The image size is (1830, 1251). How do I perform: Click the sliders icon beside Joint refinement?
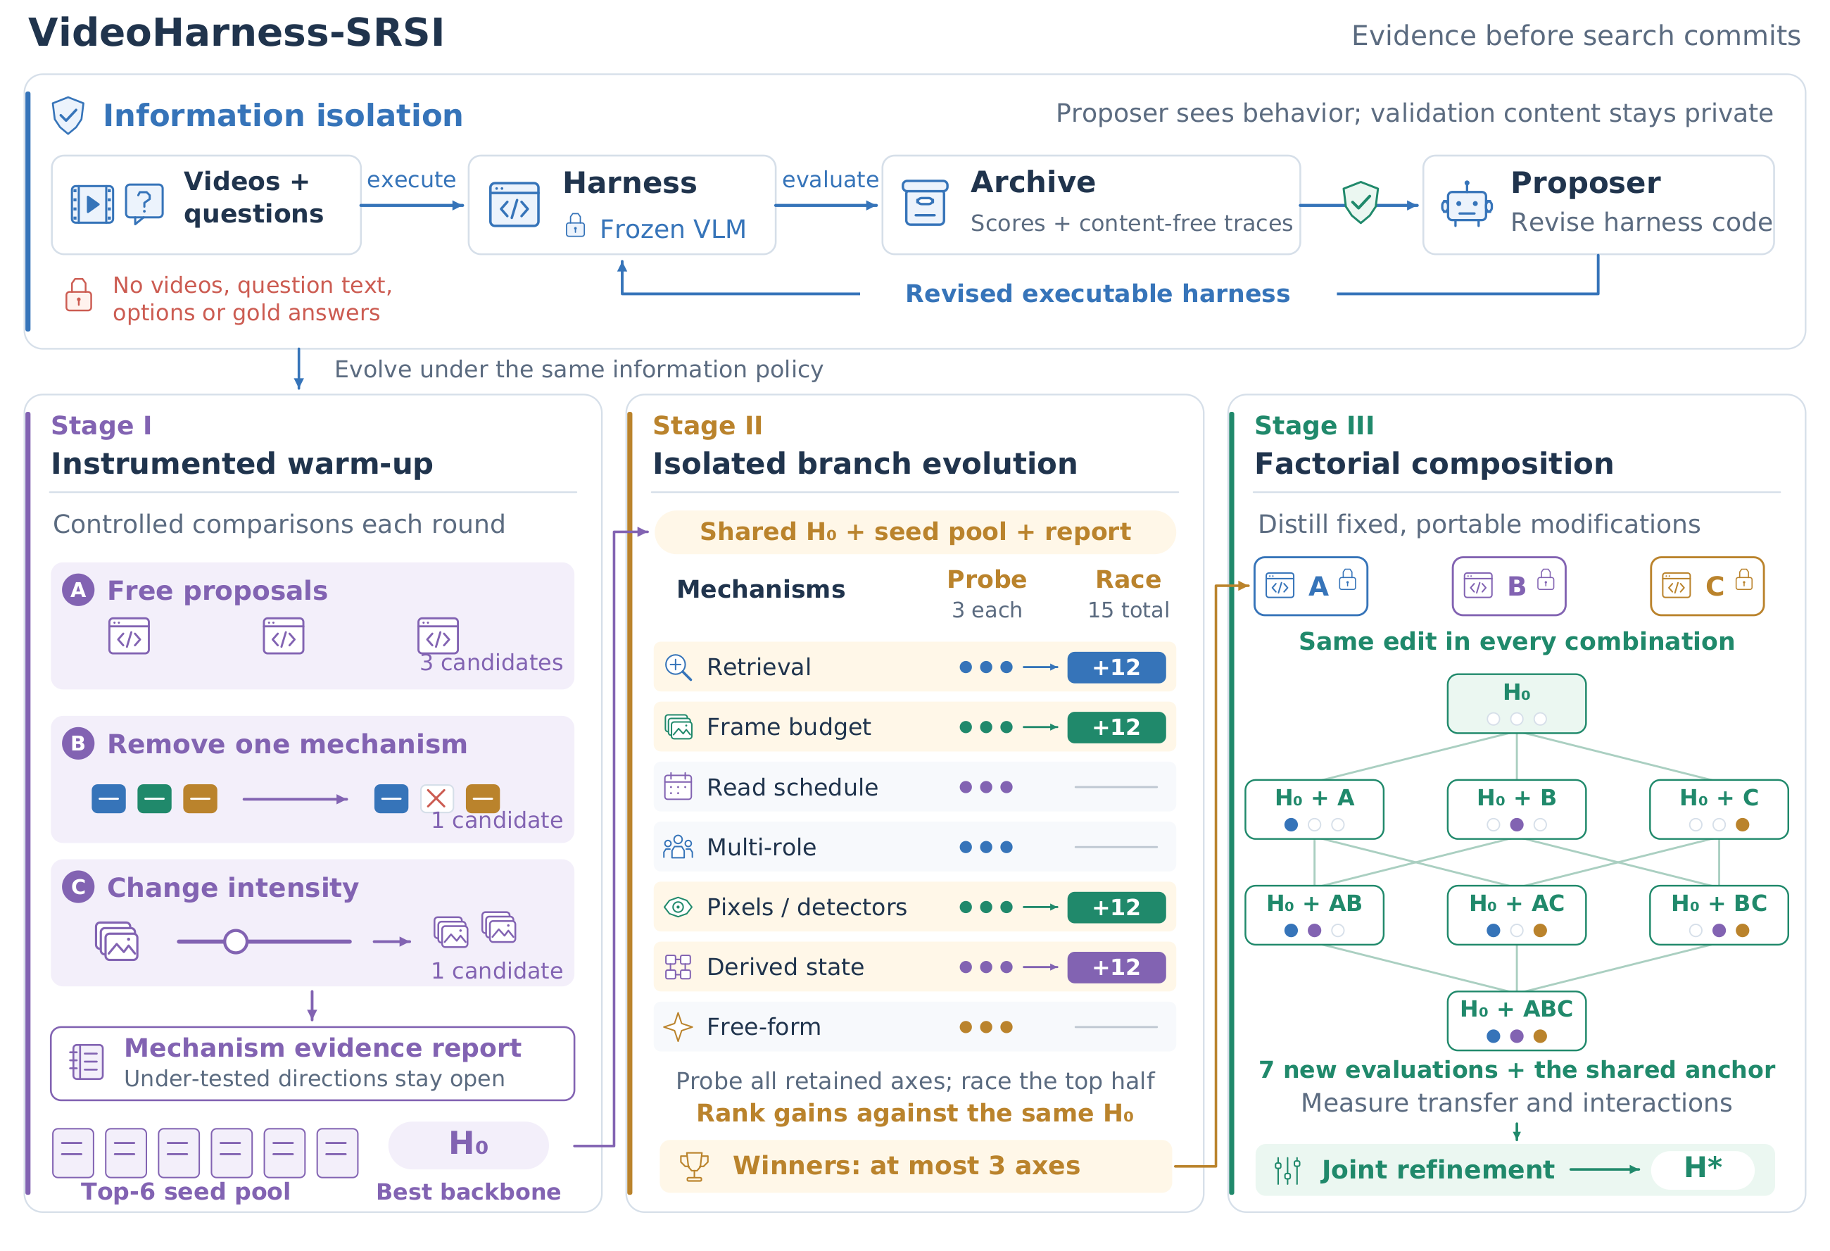pos(1288,1170)
